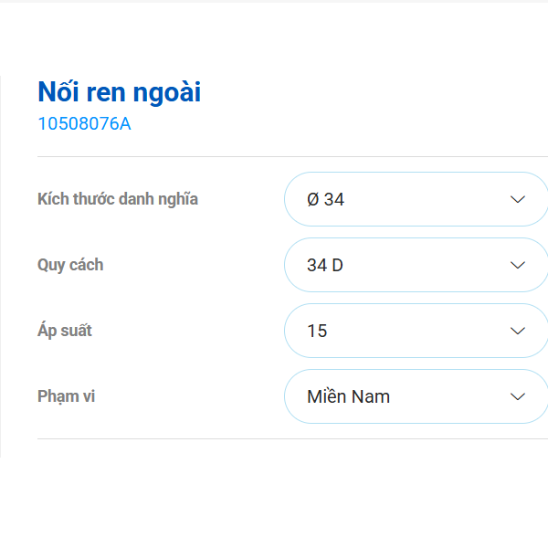Click the product code 10508076A

(x=84, y=124)
